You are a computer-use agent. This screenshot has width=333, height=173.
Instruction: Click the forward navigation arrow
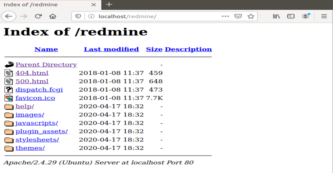point(23,16)
